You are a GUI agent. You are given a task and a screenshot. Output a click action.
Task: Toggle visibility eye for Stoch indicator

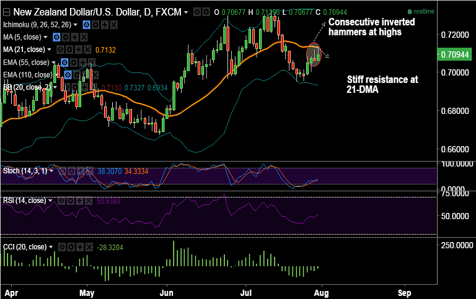(62, 171)
